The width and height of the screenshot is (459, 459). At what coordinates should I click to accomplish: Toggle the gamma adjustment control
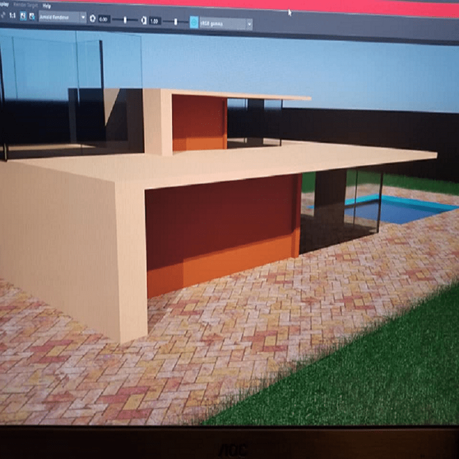[x=143, y=20]
